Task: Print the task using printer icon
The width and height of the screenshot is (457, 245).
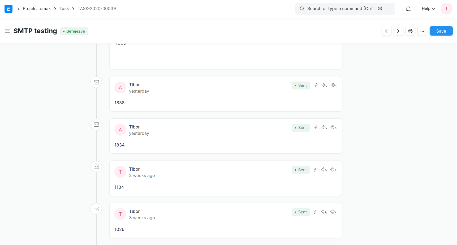Action: point(410,31)
